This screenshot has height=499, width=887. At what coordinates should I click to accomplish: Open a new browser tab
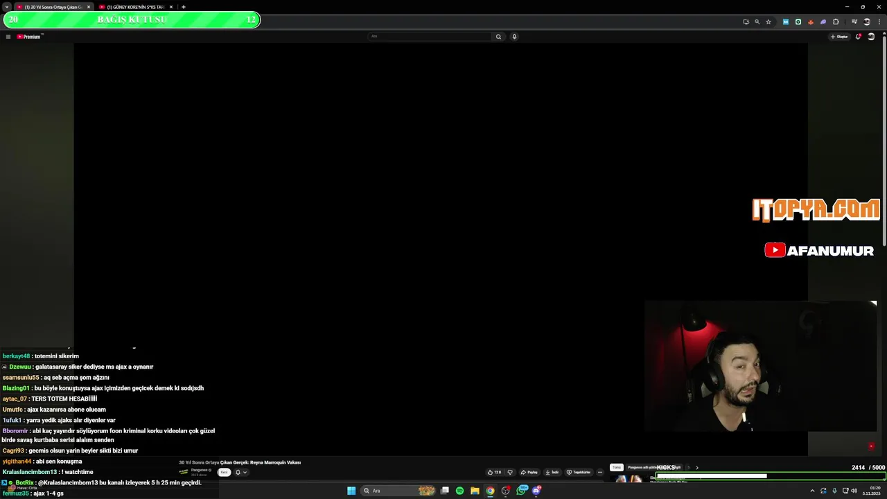184,7
